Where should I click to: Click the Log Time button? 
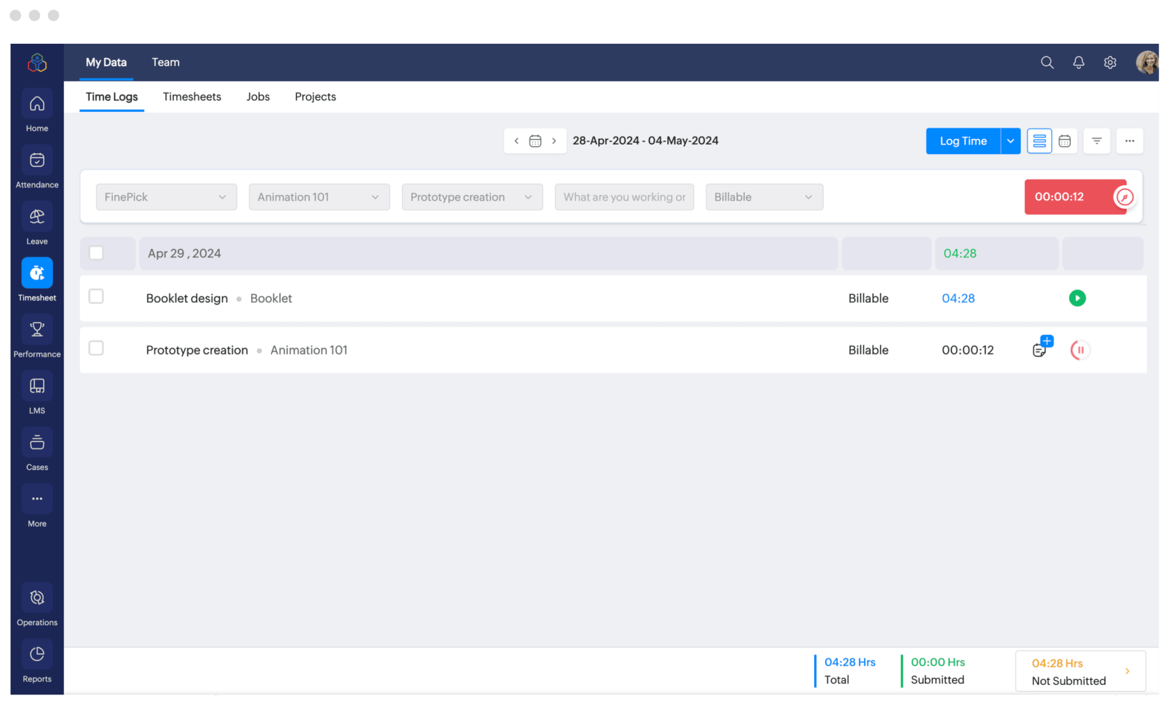click(x=963, y=140)
